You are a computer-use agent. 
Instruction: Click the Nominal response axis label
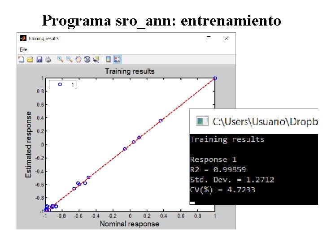point(129,224)
